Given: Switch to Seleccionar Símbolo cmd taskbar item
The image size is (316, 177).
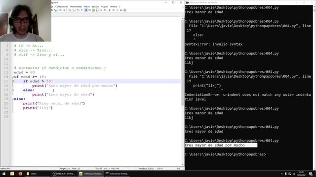Looking at the screenshot, I should [x=117, y=174].
